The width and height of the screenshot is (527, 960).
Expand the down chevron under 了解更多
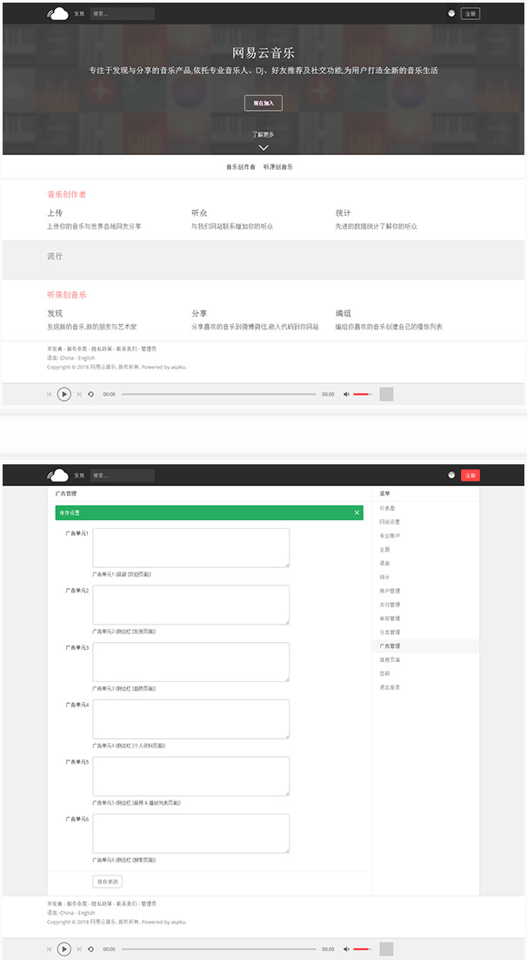[x=263, y=147]
